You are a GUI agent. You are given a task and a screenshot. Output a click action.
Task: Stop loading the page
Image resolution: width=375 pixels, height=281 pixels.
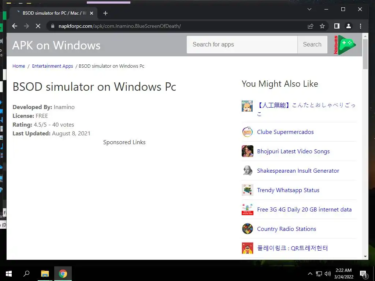pyautogui.click(x=38, y=26)
